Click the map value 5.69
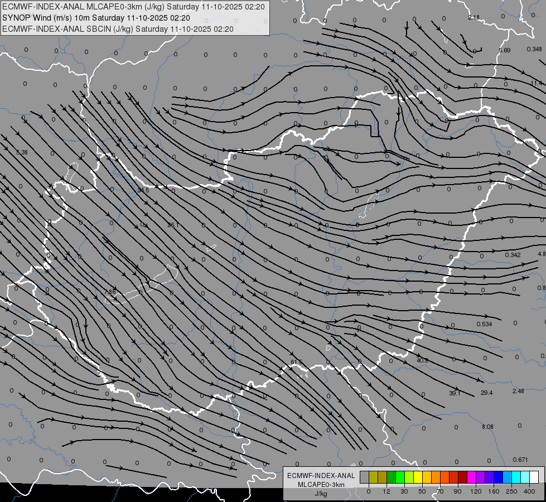This screenshot has width=546, height=502. (x=505, y=51)
